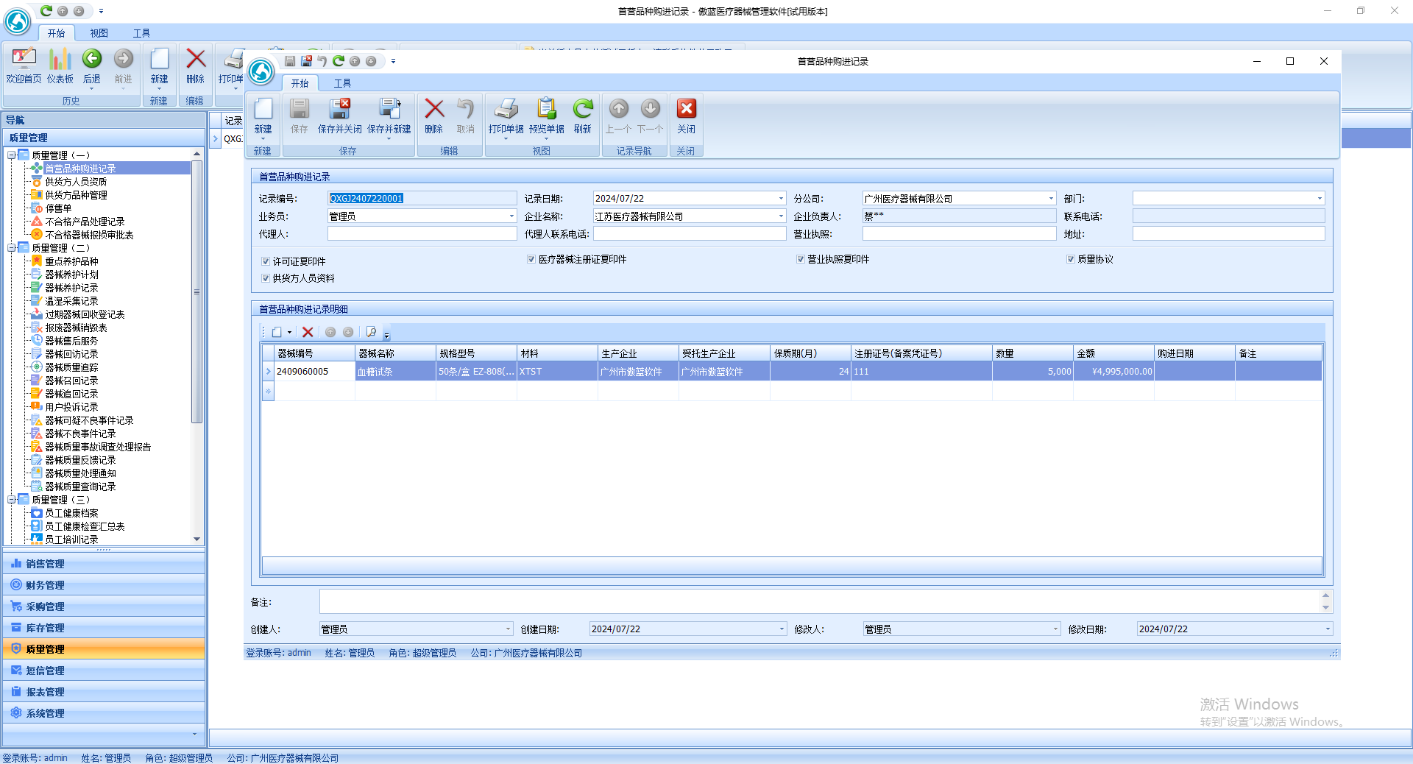Select 供货方人员资质 in the navigation tree

pyautogui.click(x=76, y=182)
